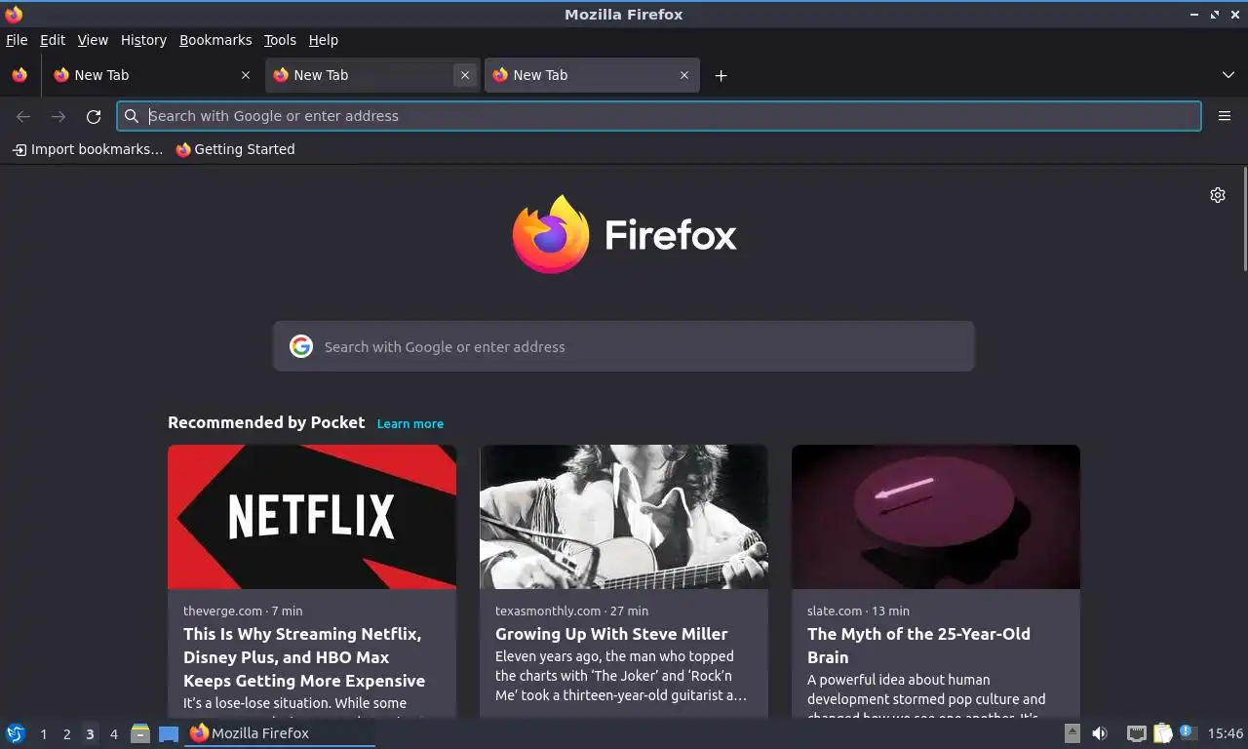The height and width of the screenshot is (749, 1248).
Task: Open the volume speaker tray icon
Action: [1100, 733]
